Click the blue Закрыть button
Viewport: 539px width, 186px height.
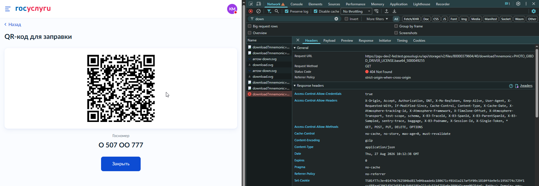click(121, 164)
